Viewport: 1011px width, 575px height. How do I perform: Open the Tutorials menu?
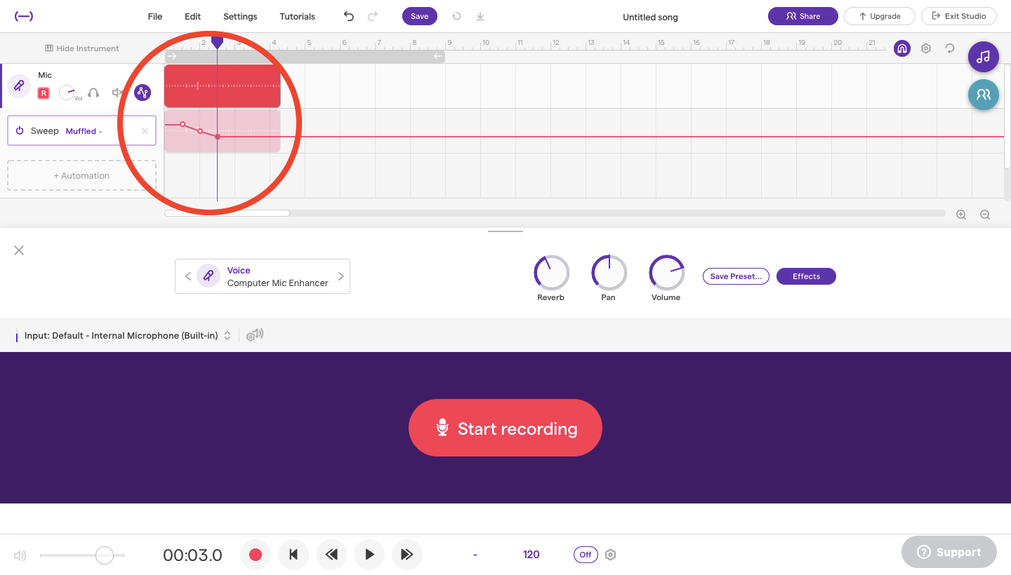(x=297, y=16)
